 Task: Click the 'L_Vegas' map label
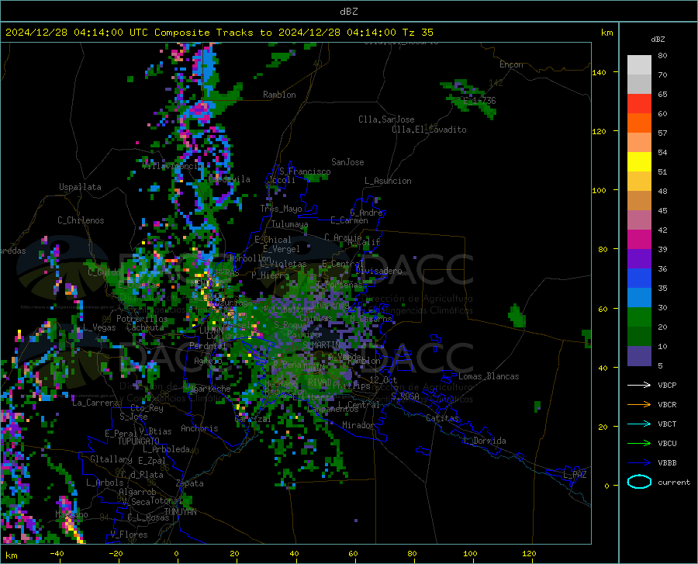coord(99,327)
